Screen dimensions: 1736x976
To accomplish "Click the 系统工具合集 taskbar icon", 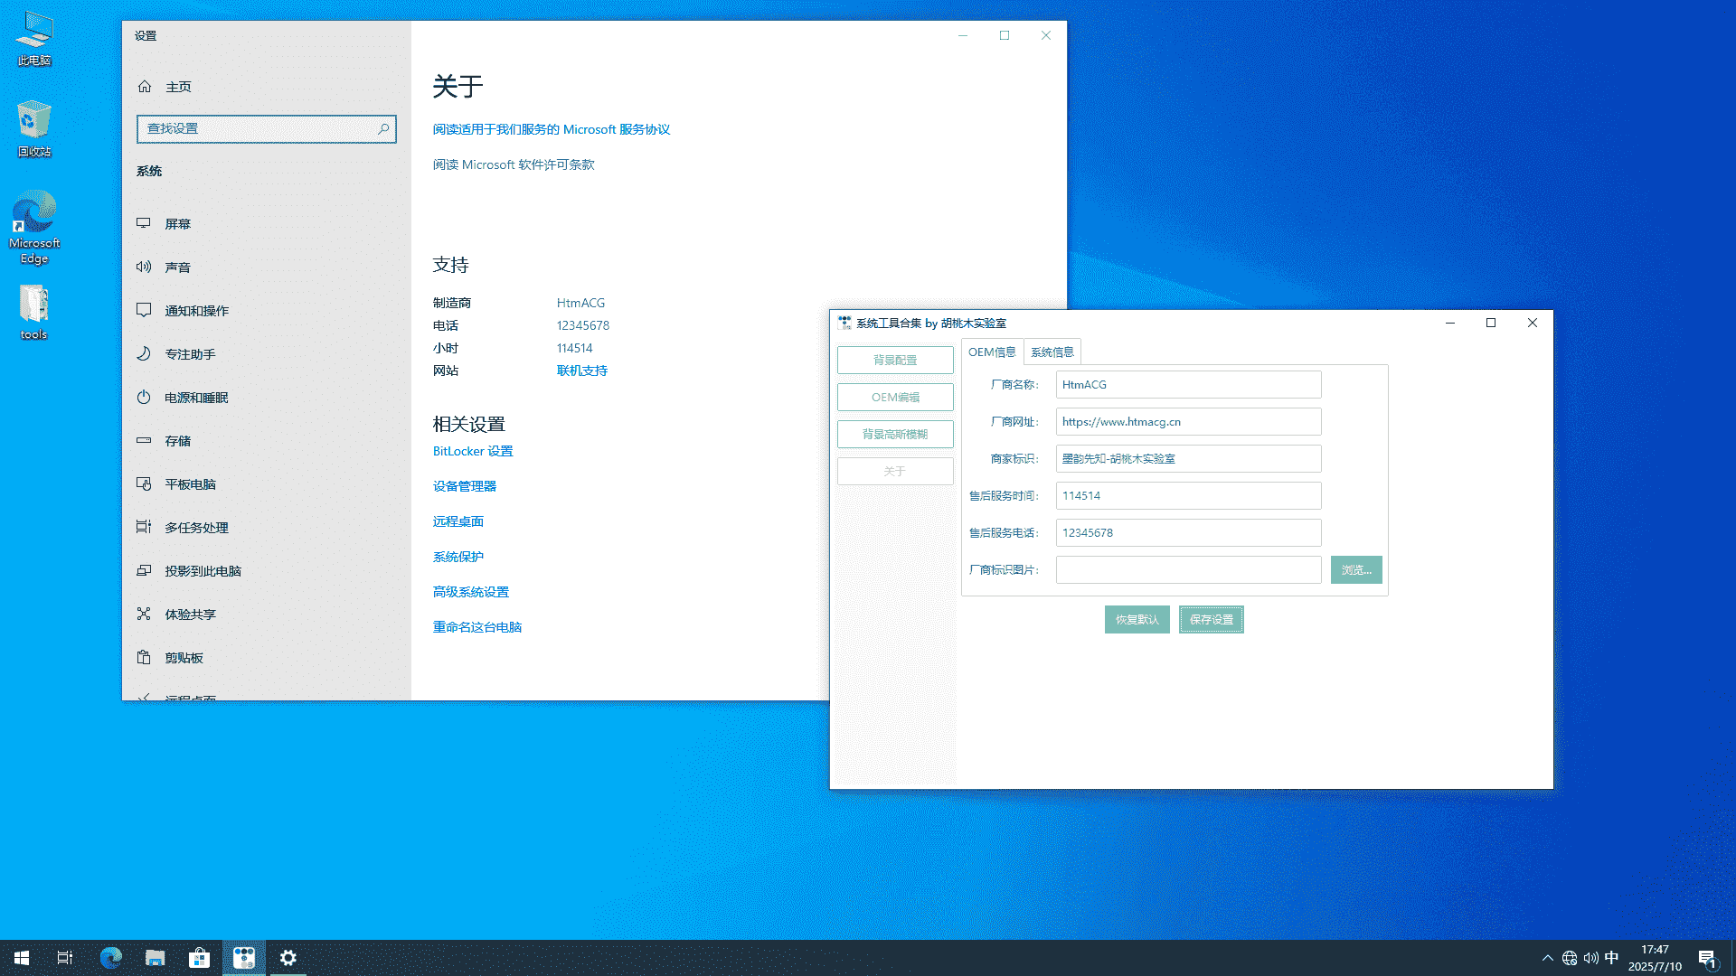I will 244,958.
